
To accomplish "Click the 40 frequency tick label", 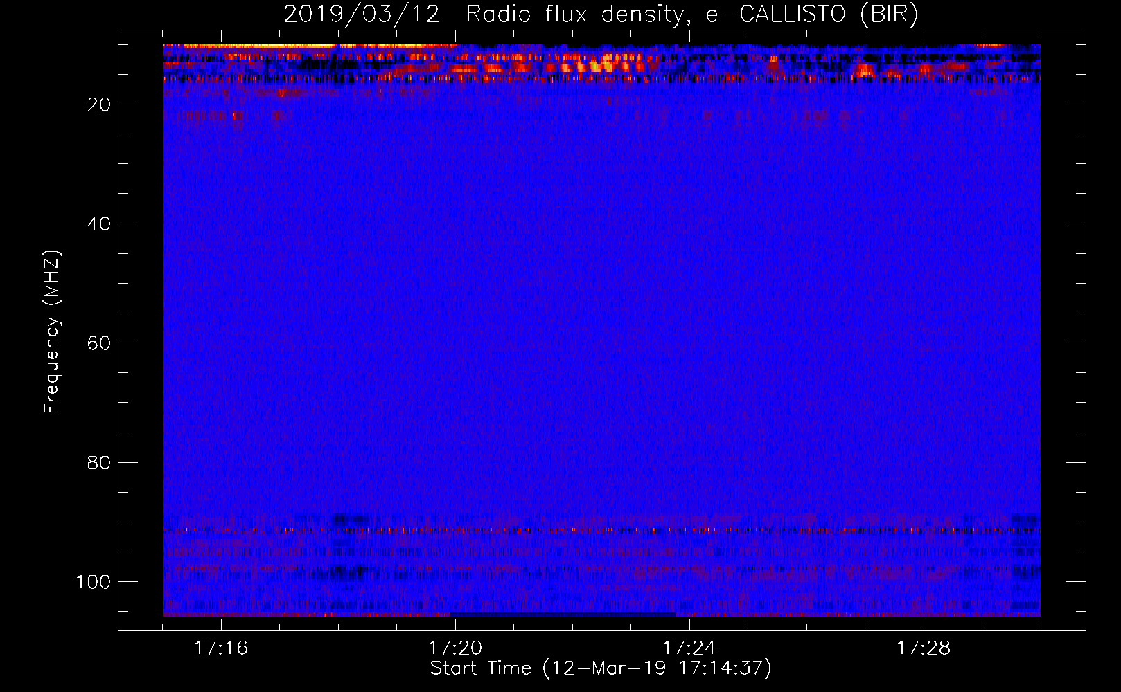I will 99,224.
